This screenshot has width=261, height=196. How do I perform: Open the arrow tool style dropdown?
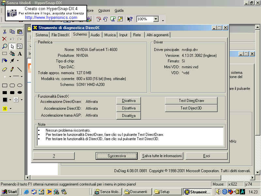(x=18, y=61)
